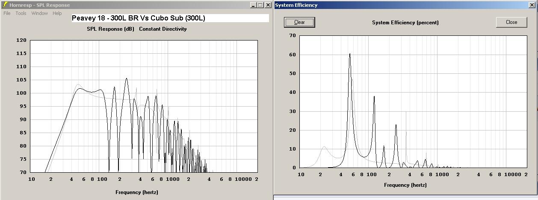The height and width of the screenshot is (200, 538).
Task: Click the 70 value on the efficiency axis
Action: click(x=293, y=36)
